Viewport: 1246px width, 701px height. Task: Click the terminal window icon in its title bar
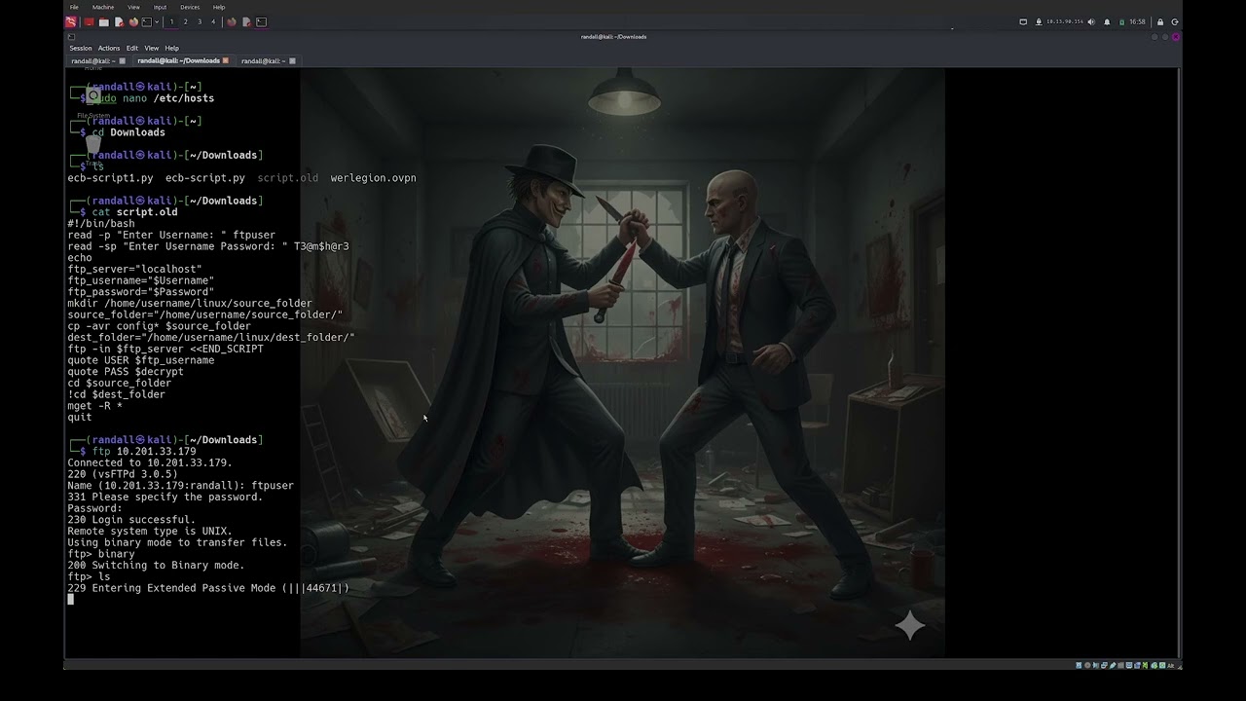pyautogui.click(x=71, y=37)
